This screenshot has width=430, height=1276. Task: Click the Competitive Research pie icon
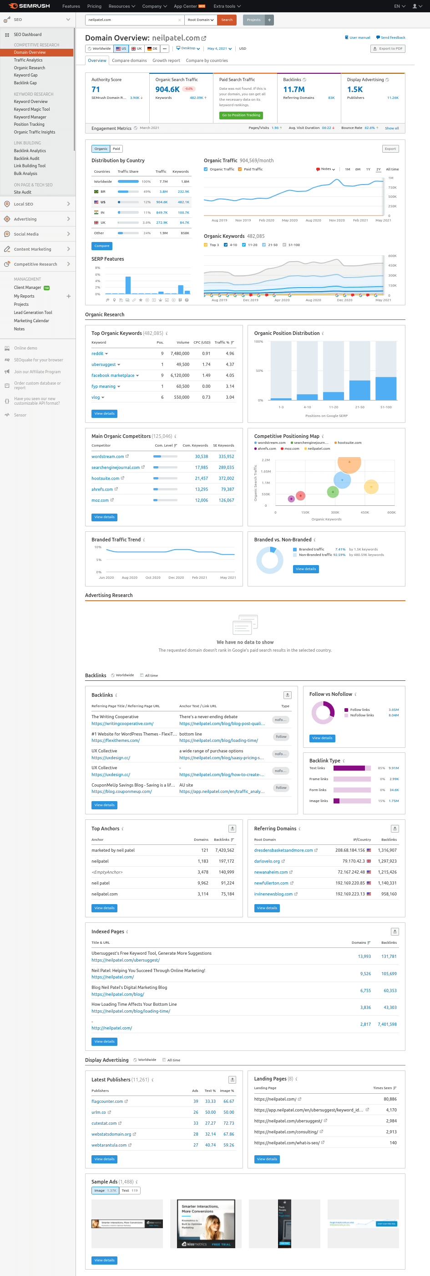point(7,264)
